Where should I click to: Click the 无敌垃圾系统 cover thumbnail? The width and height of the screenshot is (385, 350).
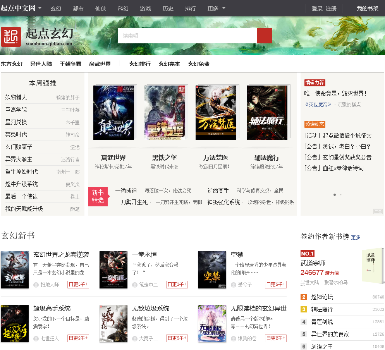[x=113, y=324]
